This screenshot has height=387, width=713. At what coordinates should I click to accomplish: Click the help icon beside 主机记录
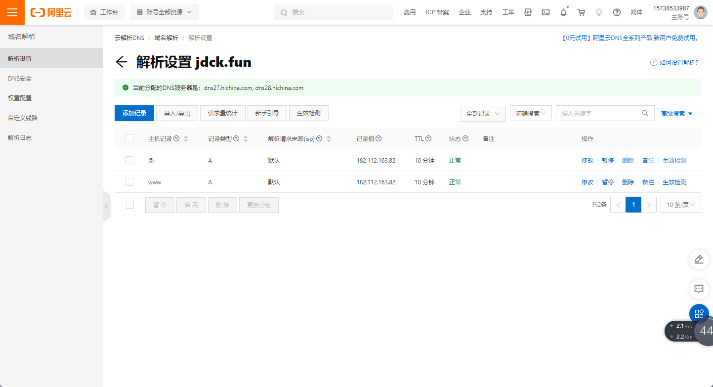(176, 139)
